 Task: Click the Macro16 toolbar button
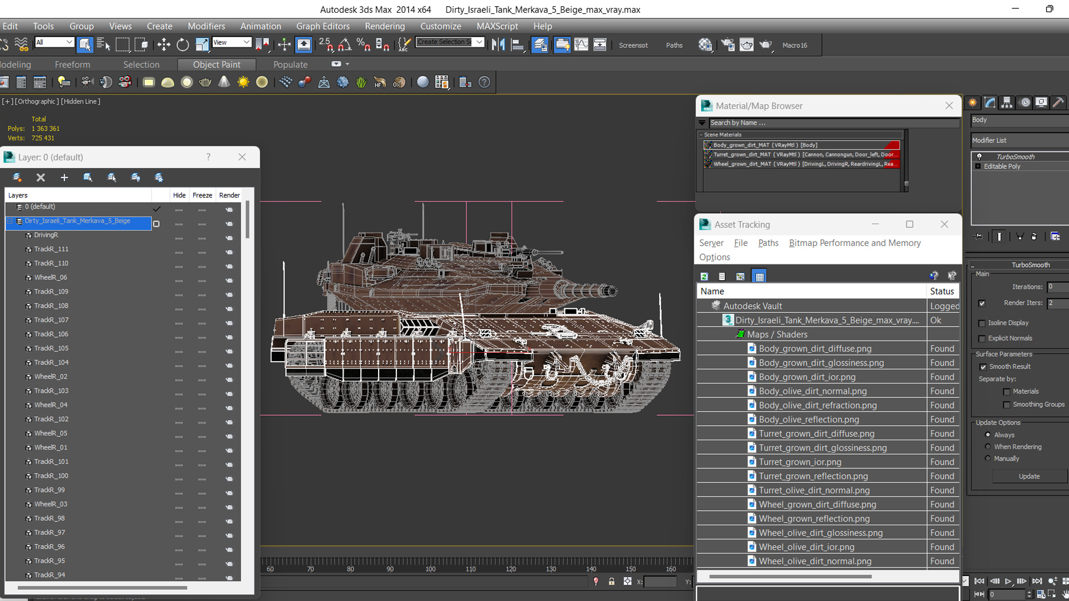[795, 45]
